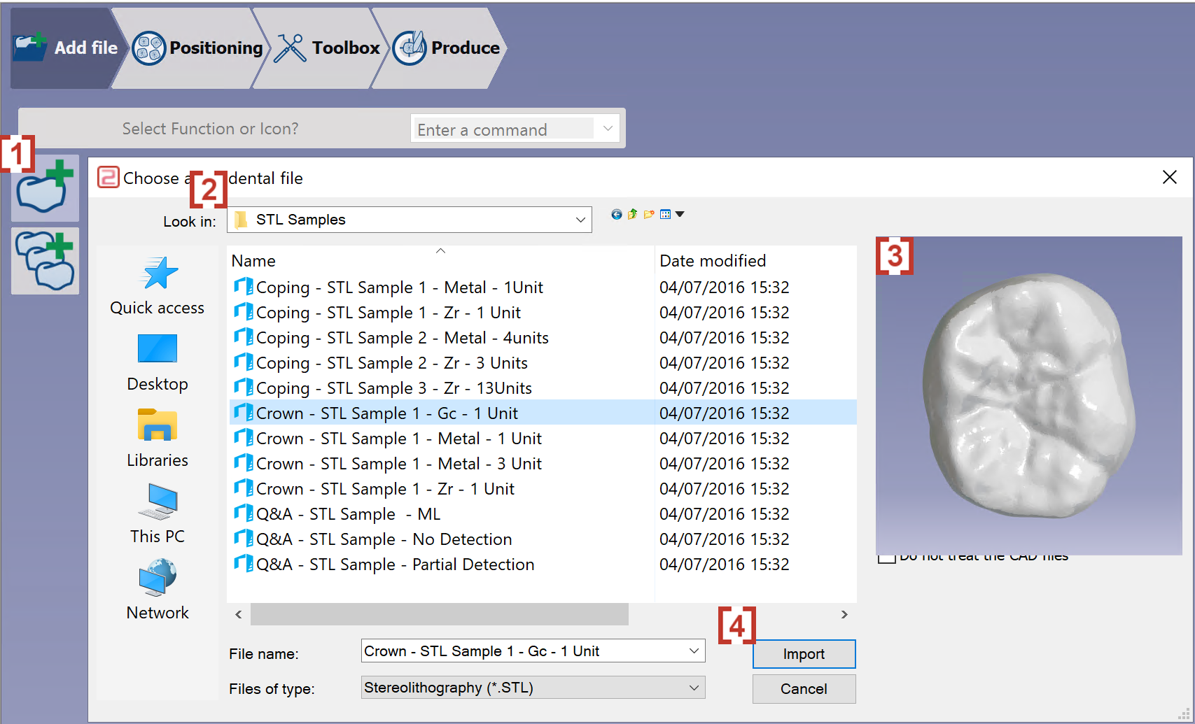Open Network in places sidebar
Viewport: 1195px width, 724px height.
(x=158, y=590)
